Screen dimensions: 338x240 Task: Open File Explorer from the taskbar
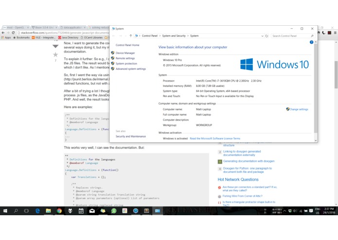(48, 211)
